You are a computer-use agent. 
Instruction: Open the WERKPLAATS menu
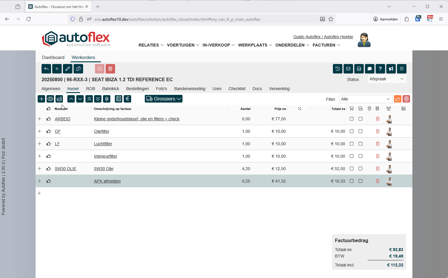pos(255,45)
